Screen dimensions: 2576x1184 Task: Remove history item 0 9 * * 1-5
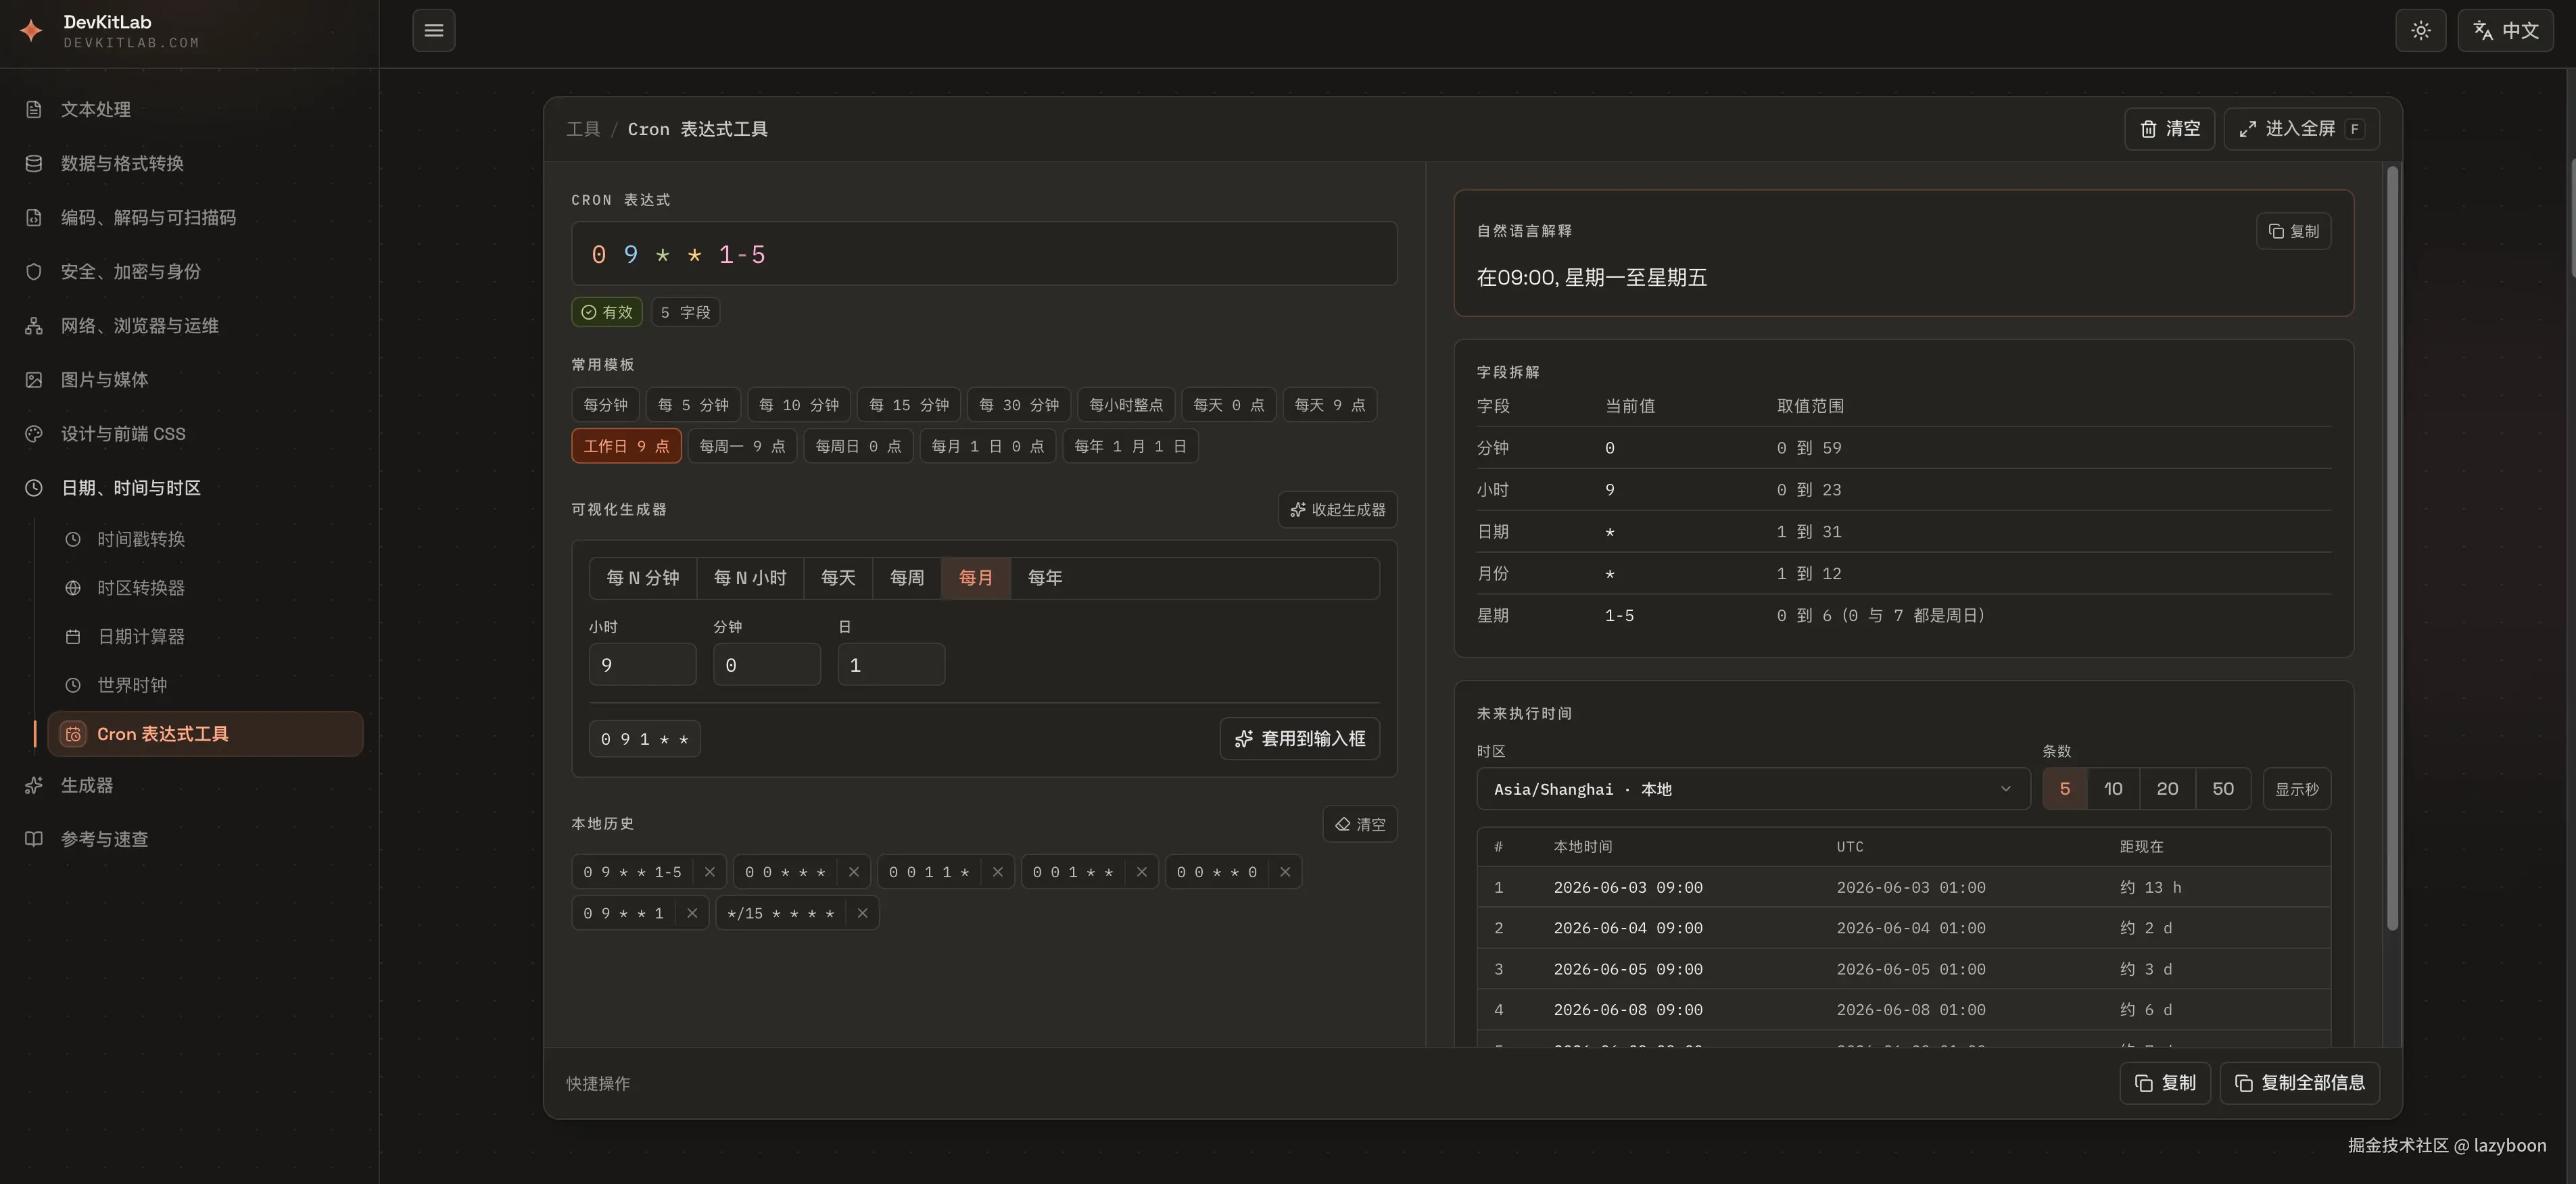click(710, 872)
